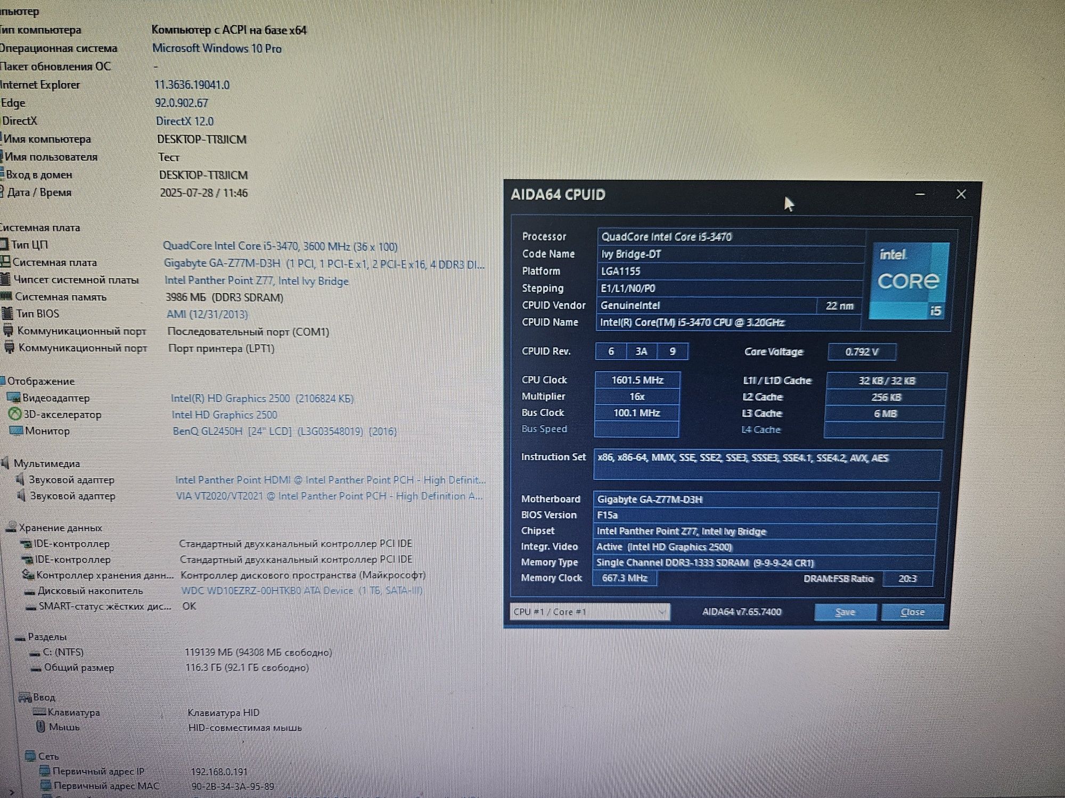Click the BIOS chip icon beside Тип BIOS
The height and width of the screenshot is (798, 1065).
click(x=7, y=313)
